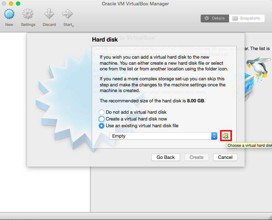Click the Choose a virtual hard disk tooltip
Viewport: 272px width, 220px height.
pyautogui.click(x=249, y=145)
